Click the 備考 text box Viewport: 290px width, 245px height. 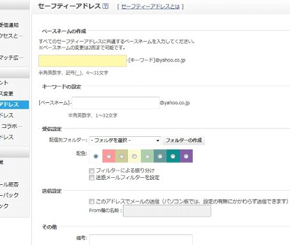click(141, 240)
